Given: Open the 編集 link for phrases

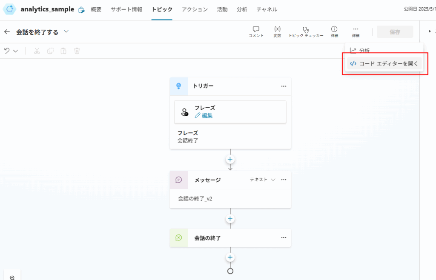Looking at the screenshot, I should [x=207, y=116].
